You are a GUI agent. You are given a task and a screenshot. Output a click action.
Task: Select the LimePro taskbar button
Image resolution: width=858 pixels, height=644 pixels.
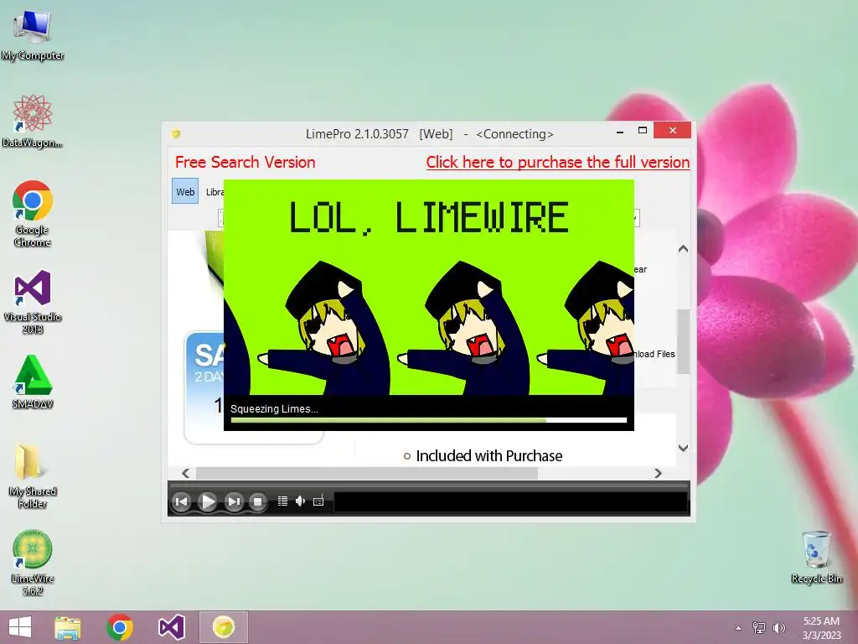click(x=223, y=627)
